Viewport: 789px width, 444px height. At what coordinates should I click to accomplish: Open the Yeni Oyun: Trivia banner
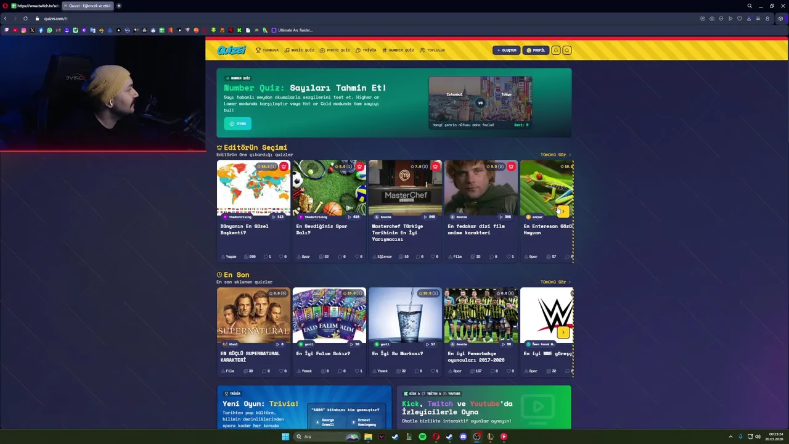pos(305,407)
